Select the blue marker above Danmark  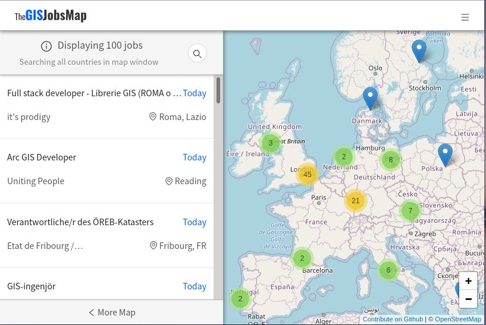point(370,99)
